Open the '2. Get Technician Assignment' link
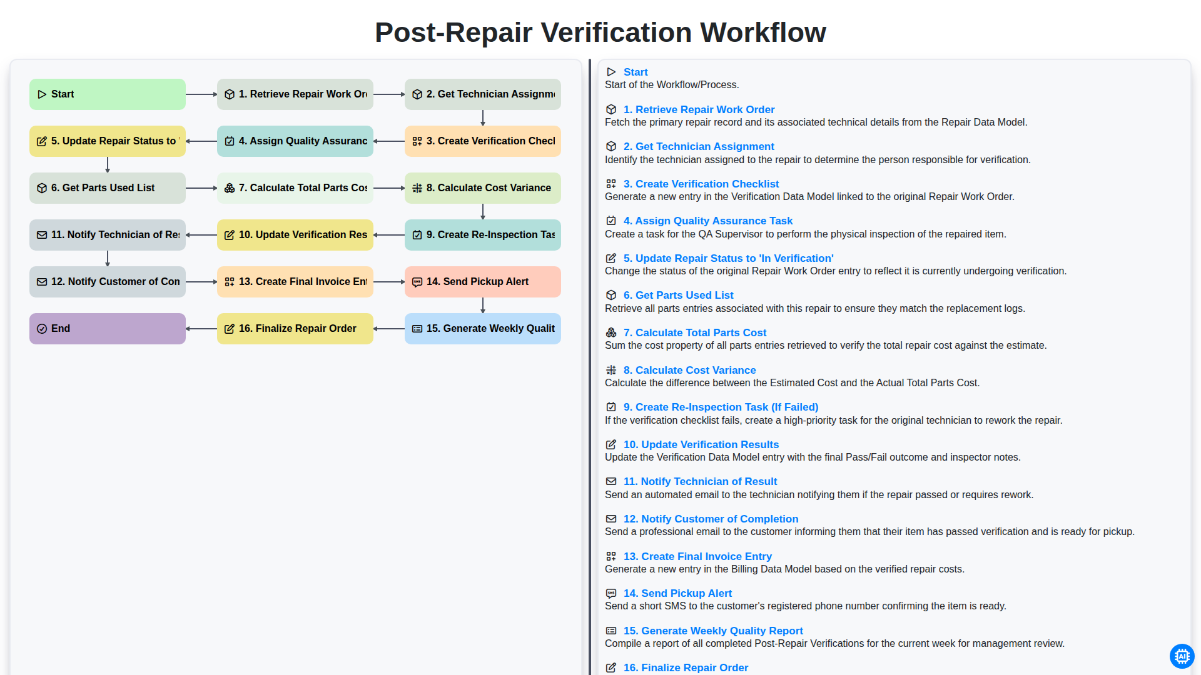This screenshot has width=1201, height=675. [x=699, y=146]
